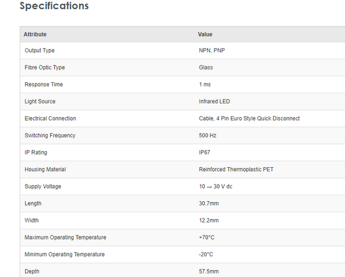Select the Output Type attribute cell

tap(40, 51)
